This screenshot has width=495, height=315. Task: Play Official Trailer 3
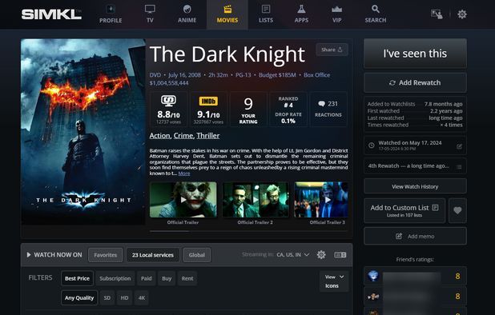click(321, 200)
